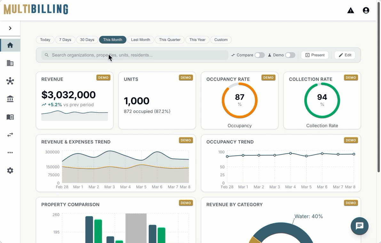Screen dimensions: 381x243
Task: Click the Edit dashboard button
Action: coord(345,55)
